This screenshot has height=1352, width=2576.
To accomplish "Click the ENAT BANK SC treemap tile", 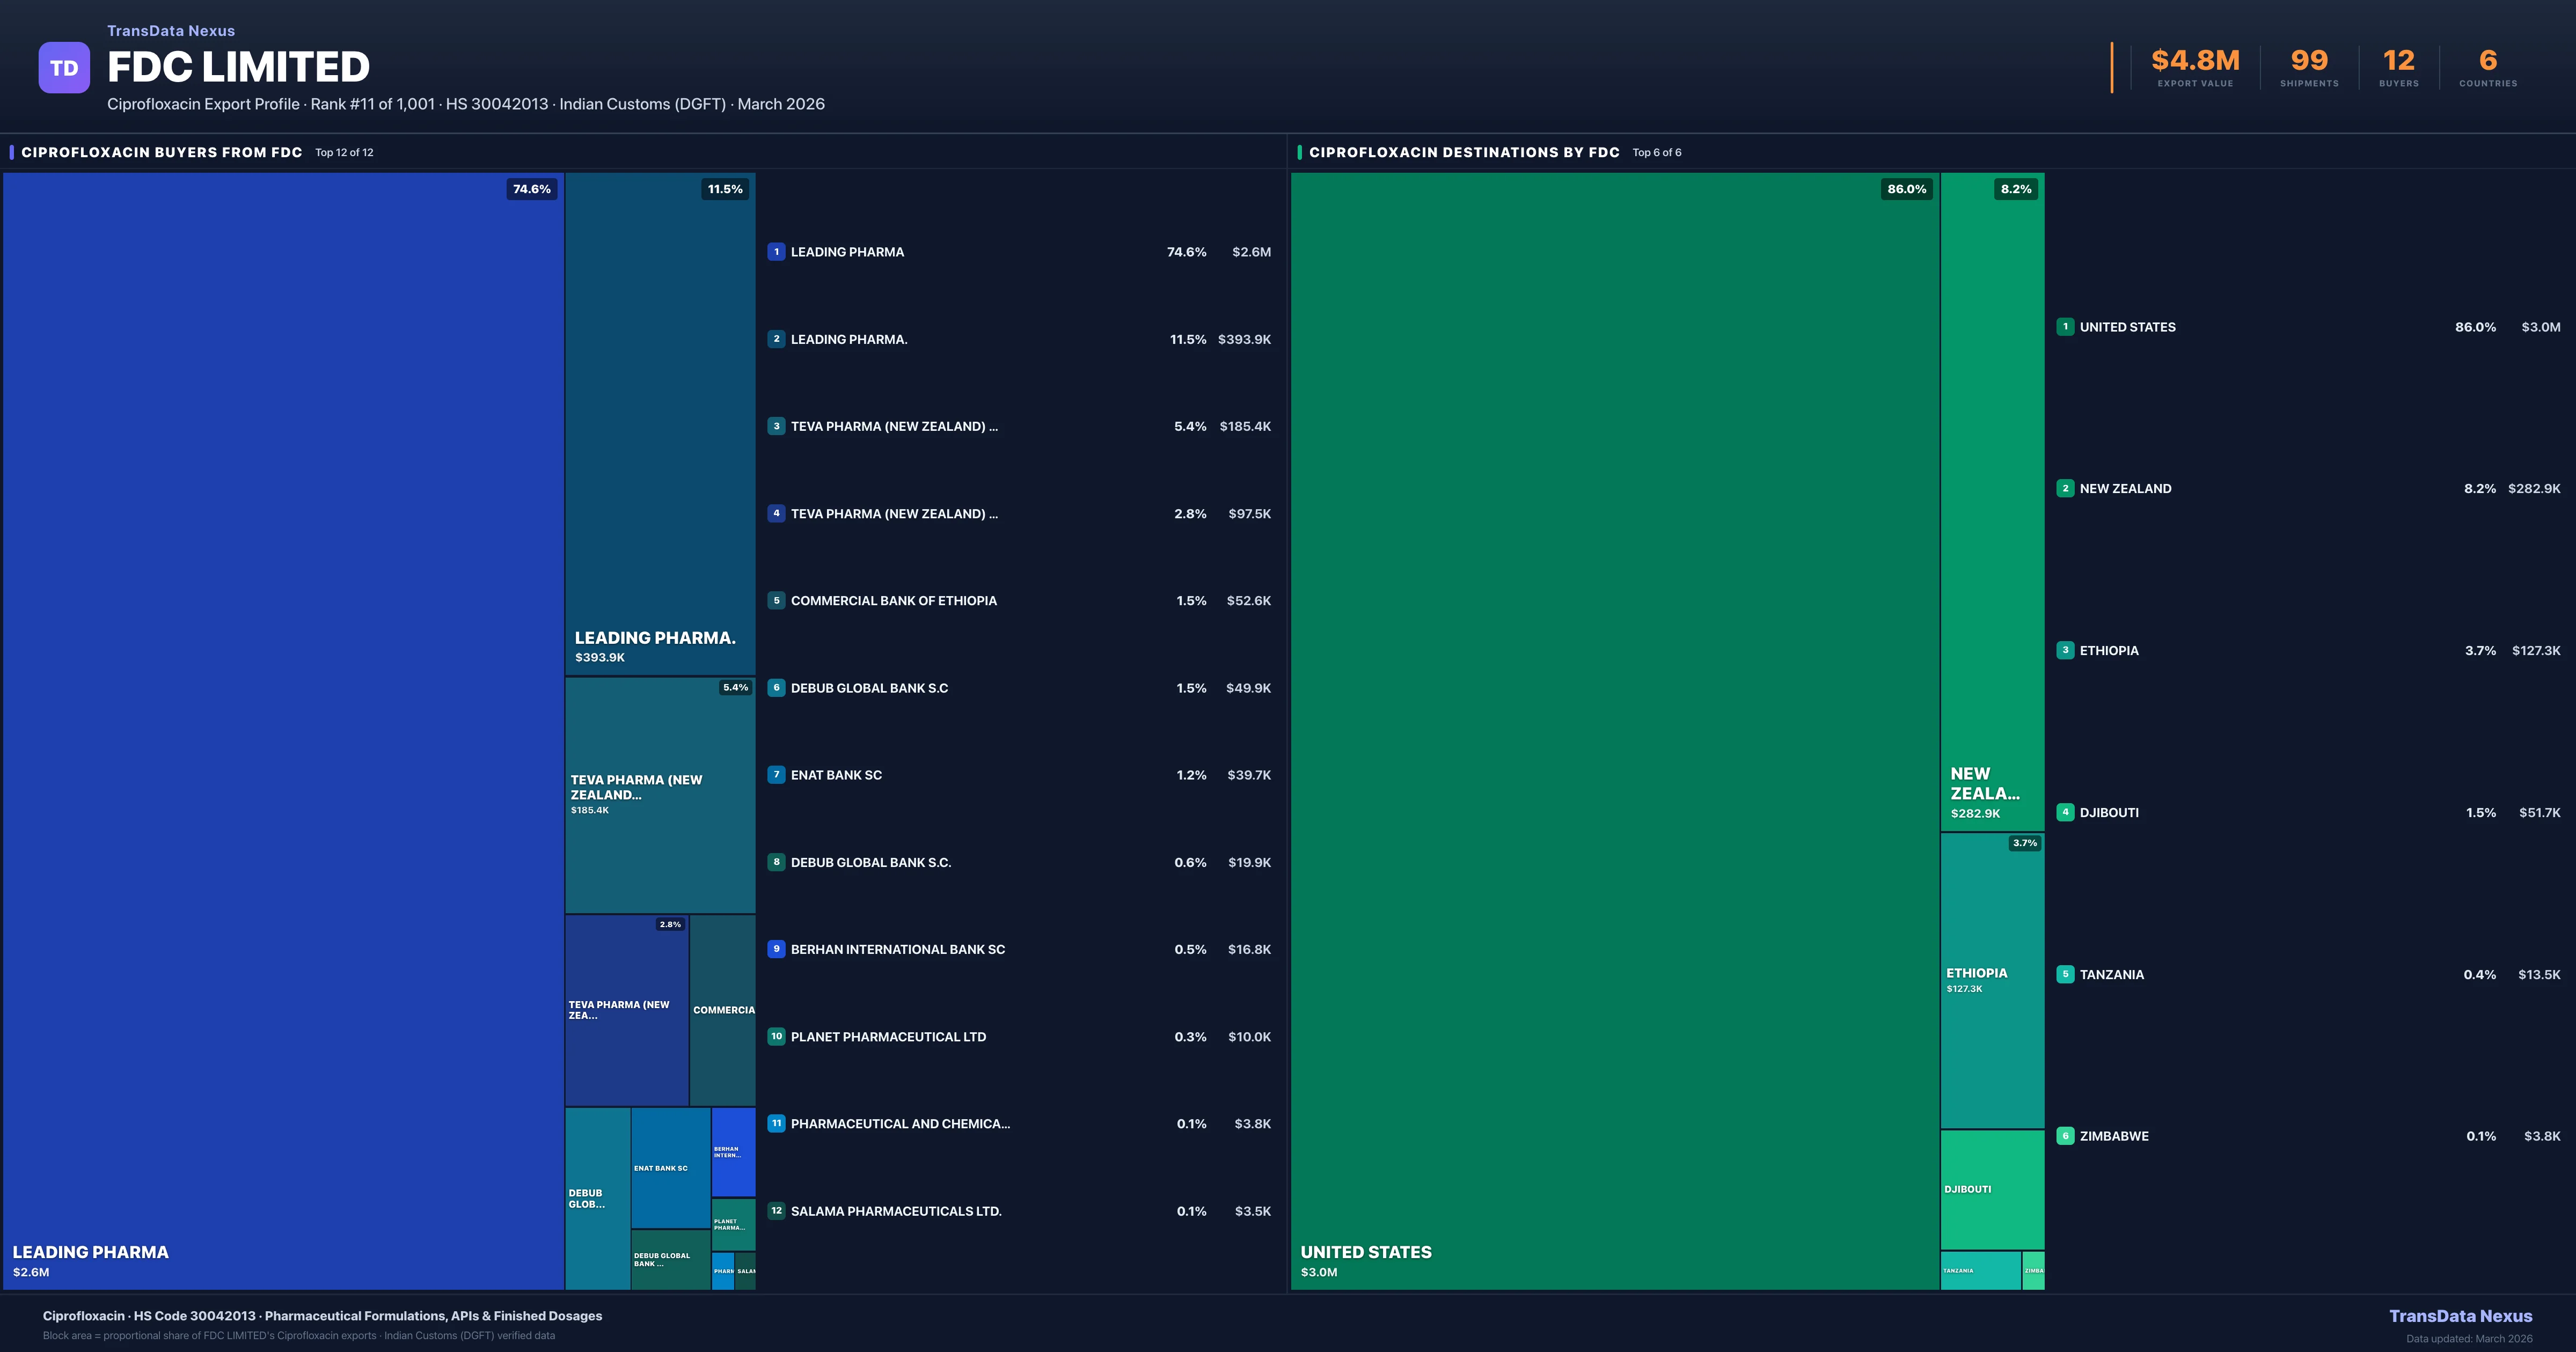I will click(670, 1168).
